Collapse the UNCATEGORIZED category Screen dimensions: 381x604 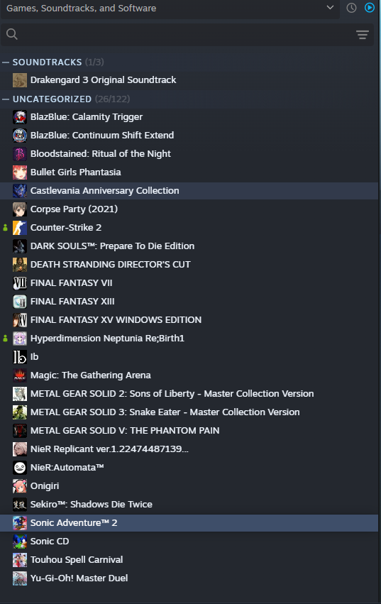coord(6,99)
